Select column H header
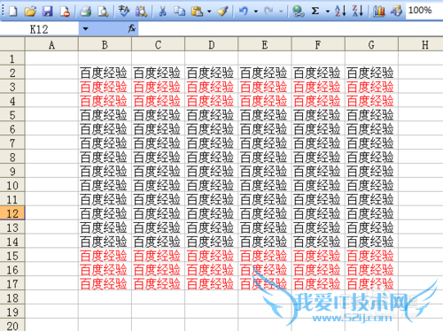 421,45
